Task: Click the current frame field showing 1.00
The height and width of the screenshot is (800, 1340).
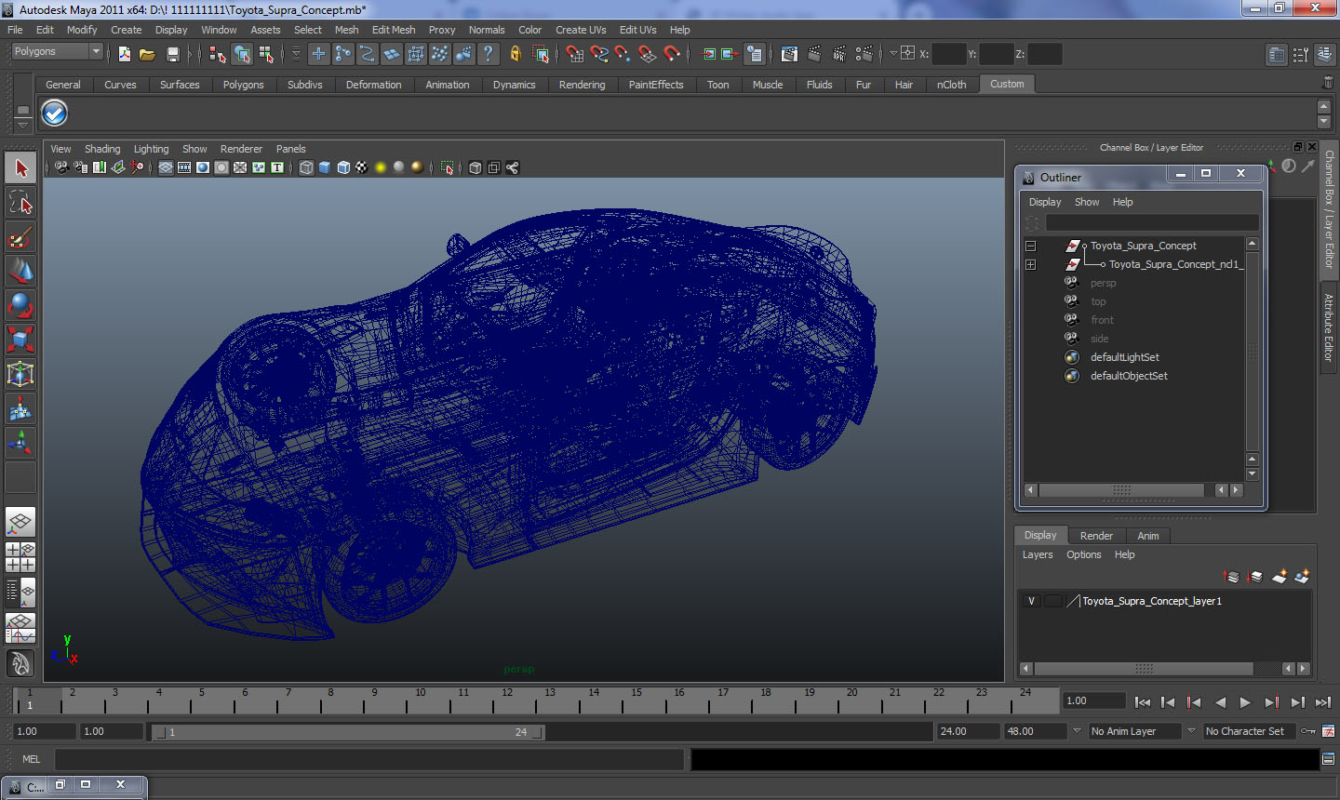Action: [x=1094, y=701]
